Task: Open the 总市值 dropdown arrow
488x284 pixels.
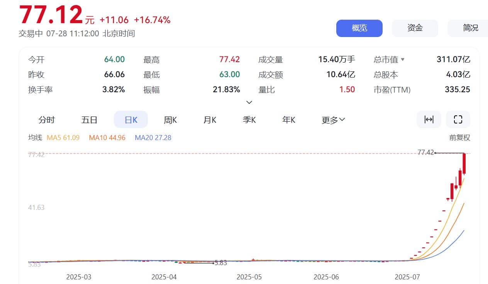Action: click(403, 59)
